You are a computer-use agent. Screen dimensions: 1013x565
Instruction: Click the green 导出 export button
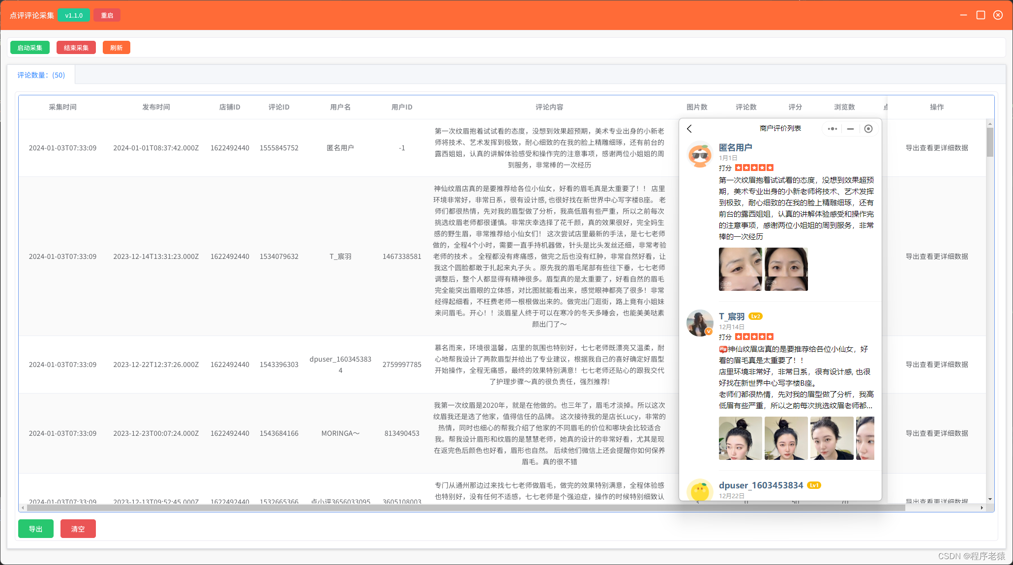tap(35, 529)
